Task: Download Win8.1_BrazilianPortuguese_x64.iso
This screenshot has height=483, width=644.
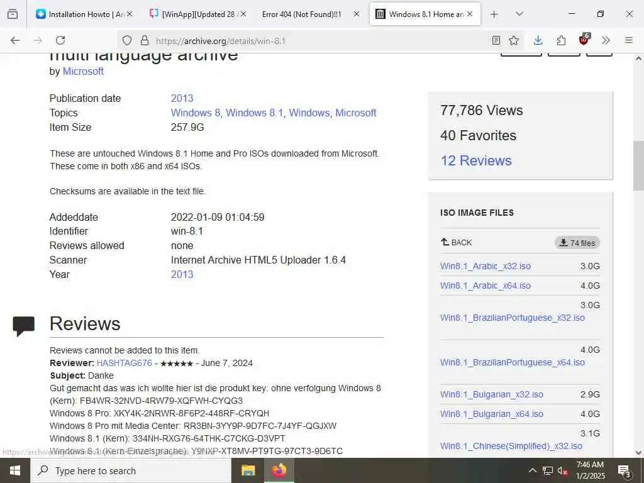Action: [x=513, y=362]
